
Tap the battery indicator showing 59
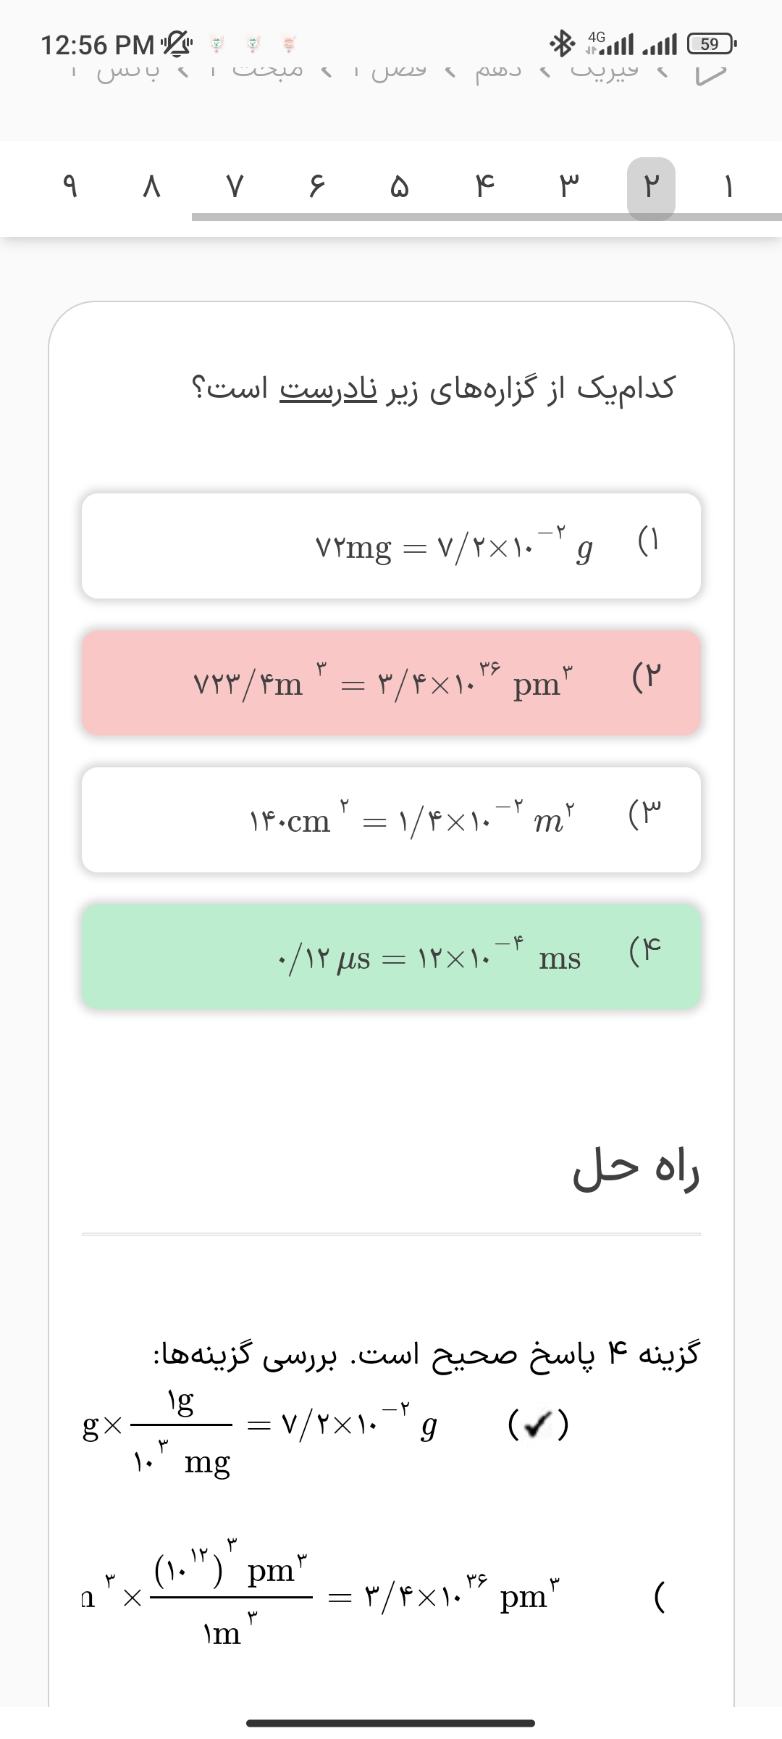click(711, 44)
